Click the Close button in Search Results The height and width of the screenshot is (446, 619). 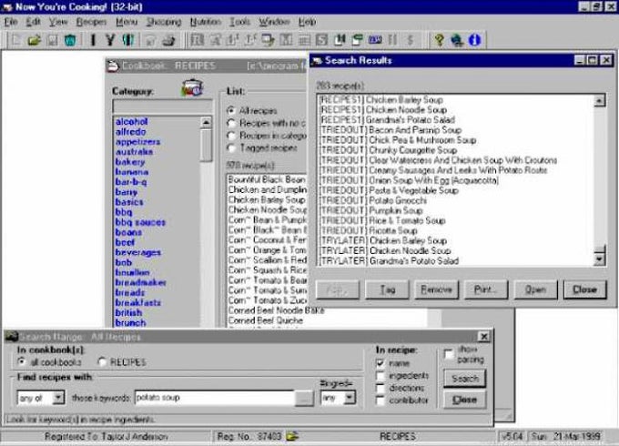click(x=584, y=289)
